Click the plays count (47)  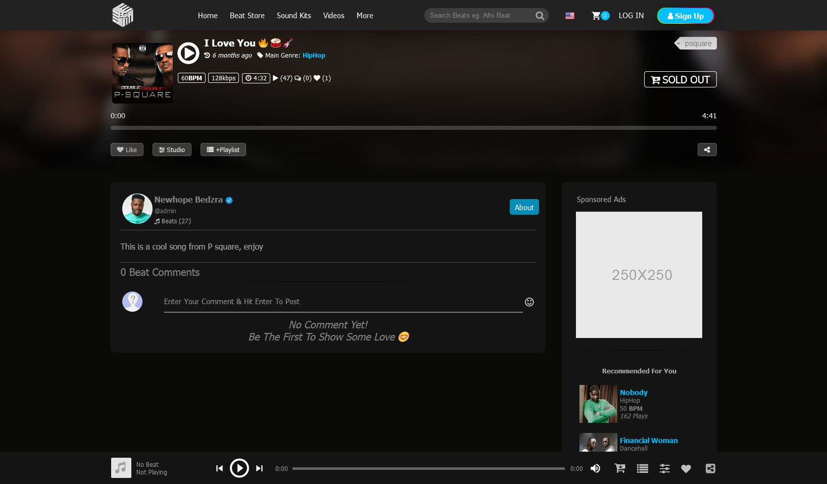pyautogui.click(x=282, y=78)
